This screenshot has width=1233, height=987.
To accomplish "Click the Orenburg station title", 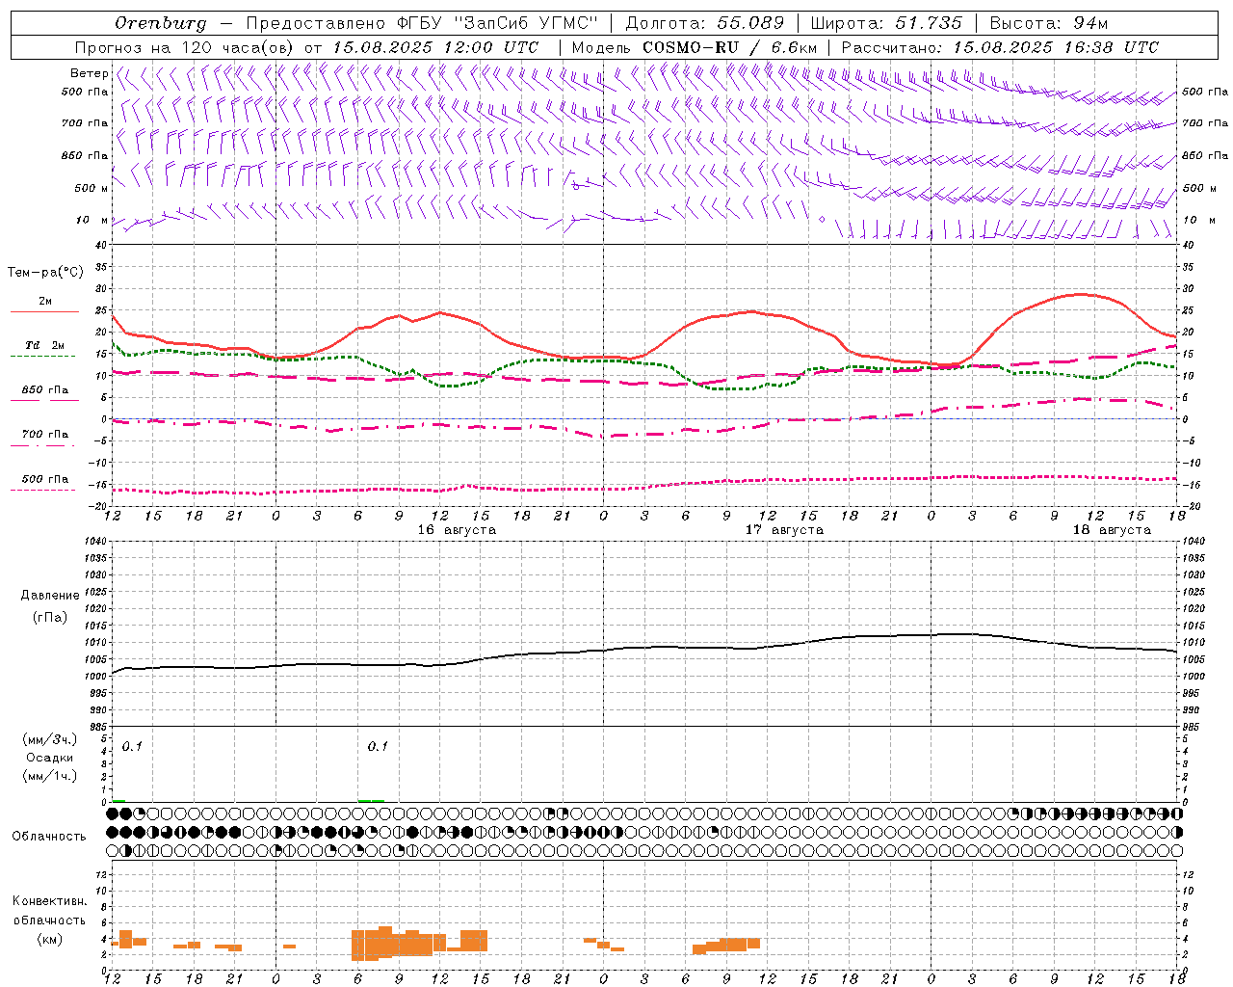I will pyautogui.click(x=160, y=23).
